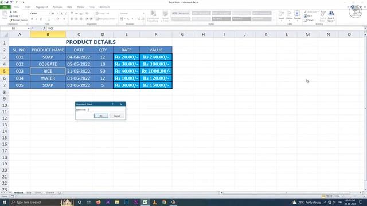Screen dimensions: 367x206
Task: Select row 5 header
Action: (x=4, y=71)
